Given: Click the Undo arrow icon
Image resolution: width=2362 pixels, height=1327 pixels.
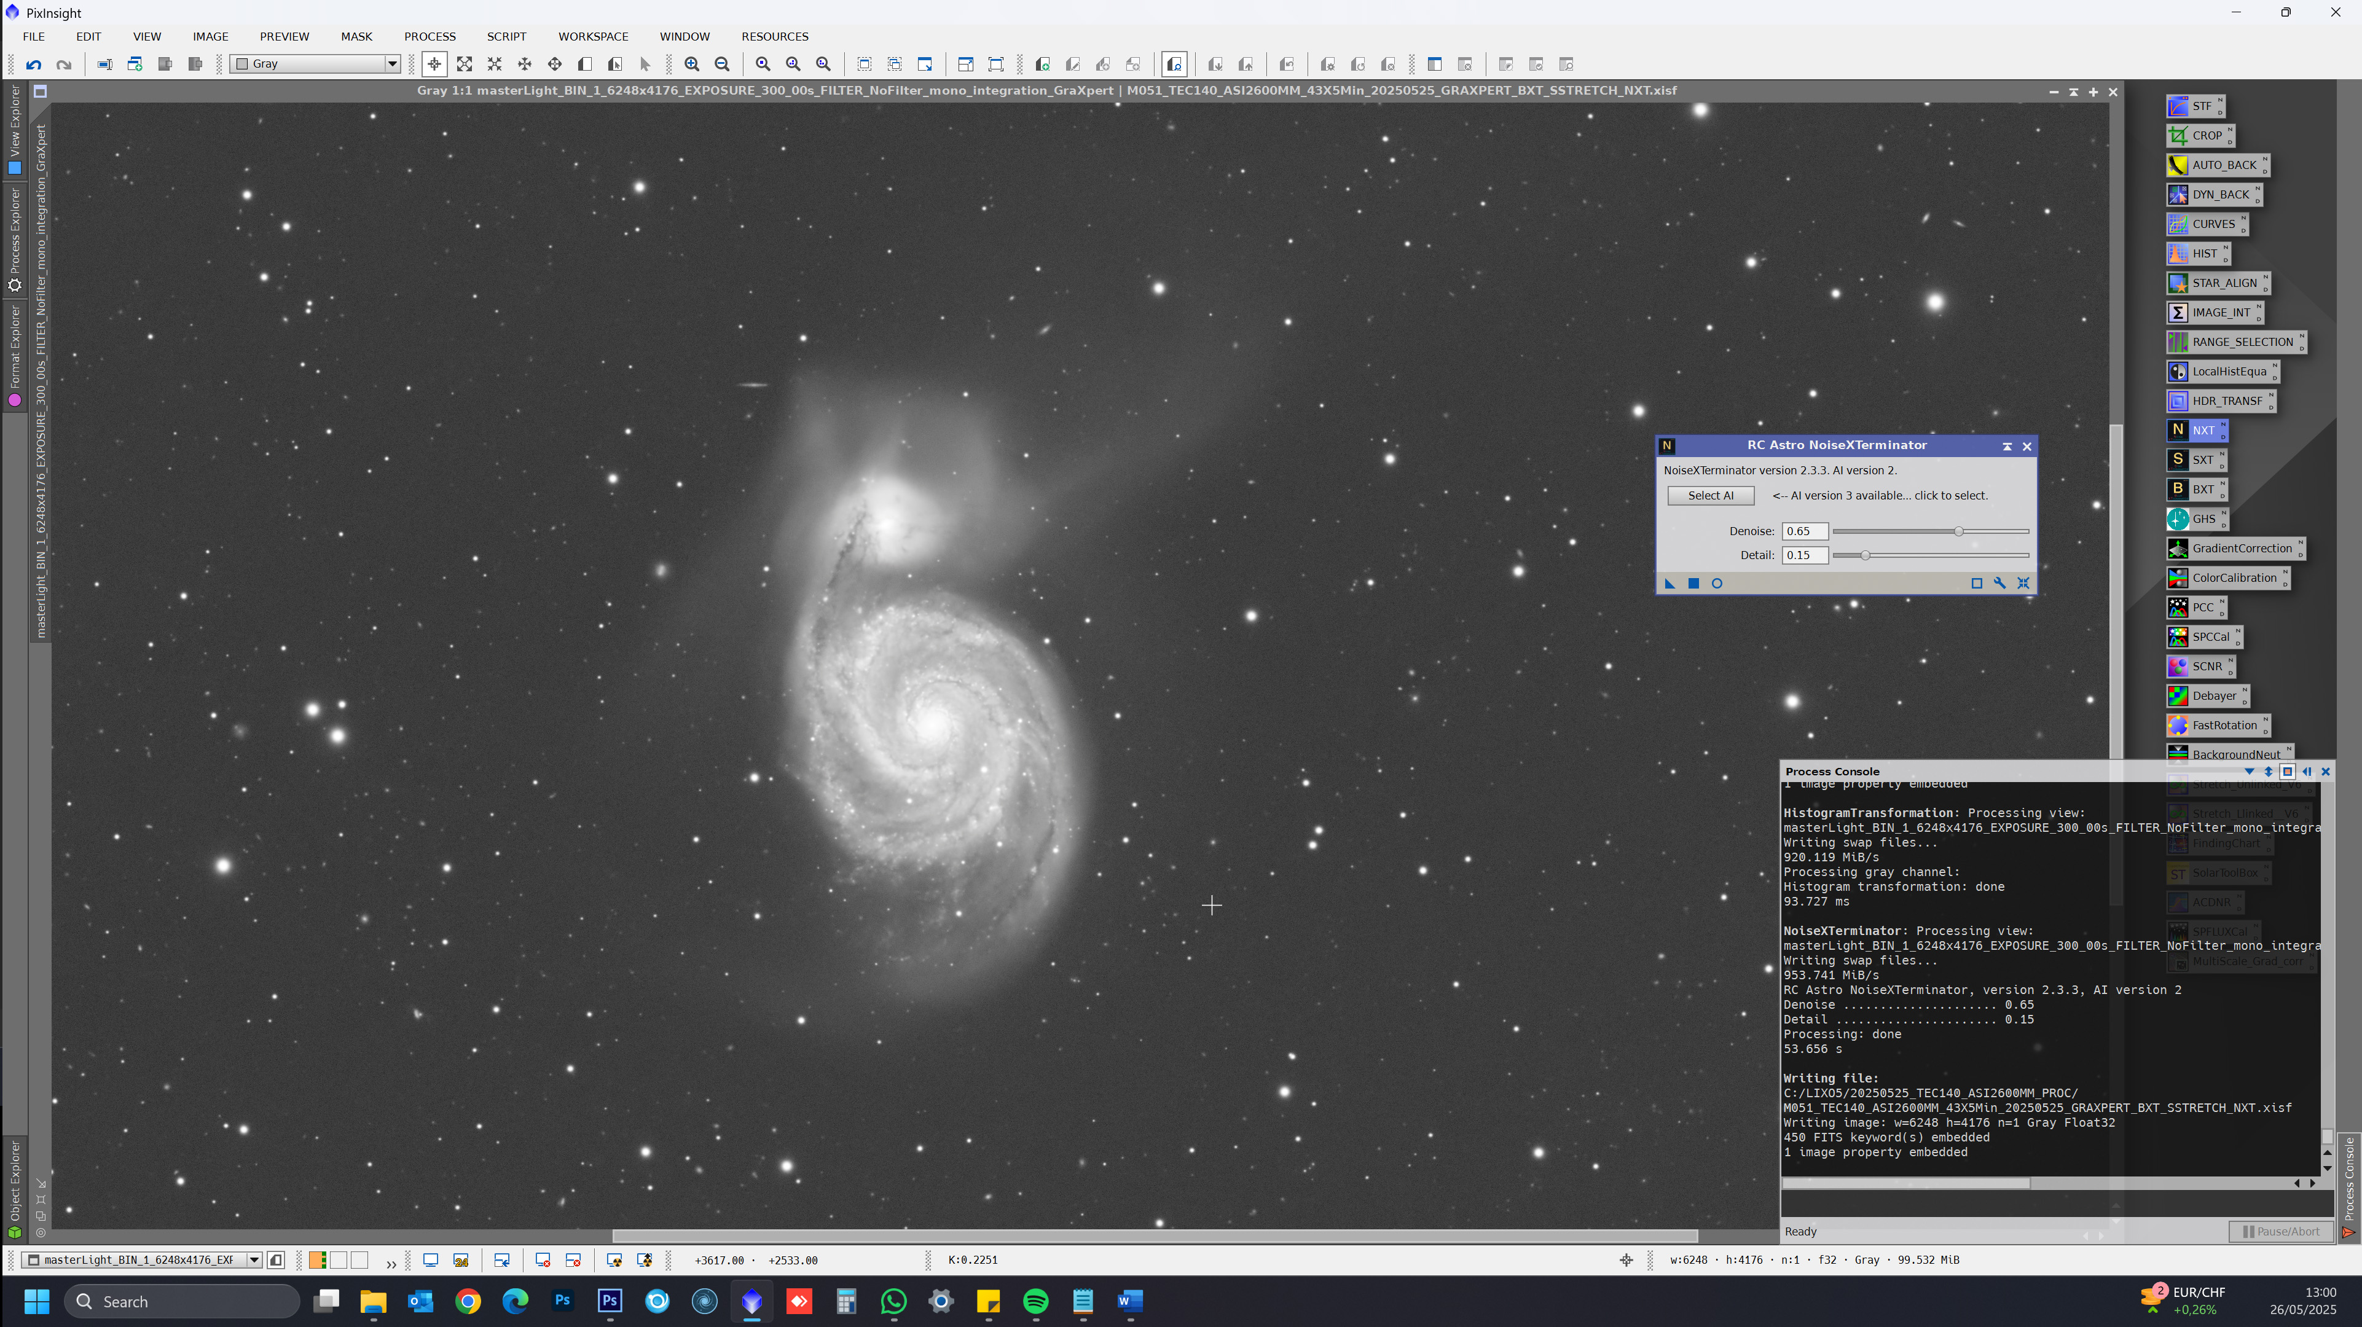Looking at the screenshot, I should [x=34, y=64].
